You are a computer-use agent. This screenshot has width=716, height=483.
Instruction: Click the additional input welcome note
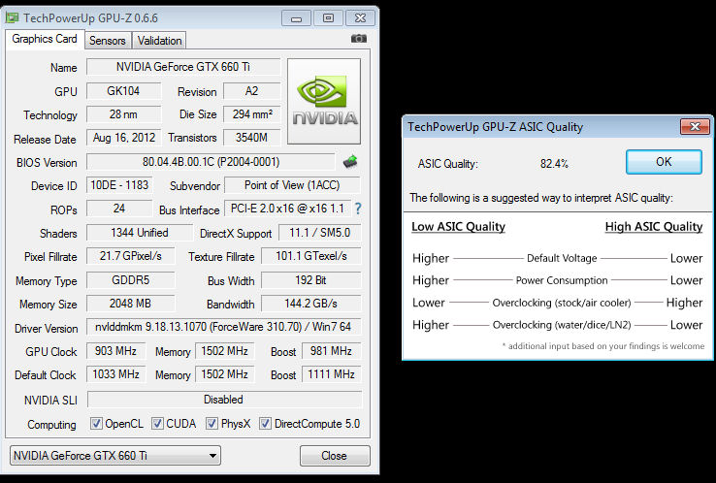(x=603, y=346)
